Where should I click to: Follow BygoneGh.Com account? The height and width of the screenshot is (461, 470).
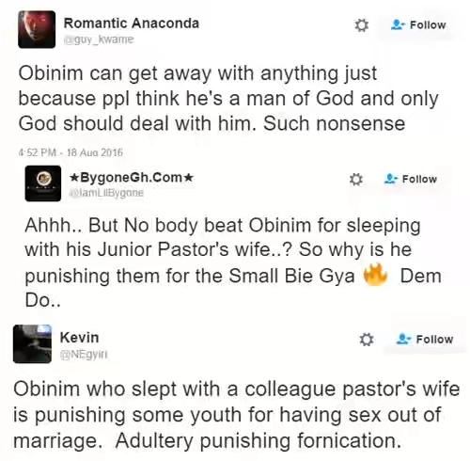(x=411, y=179)
